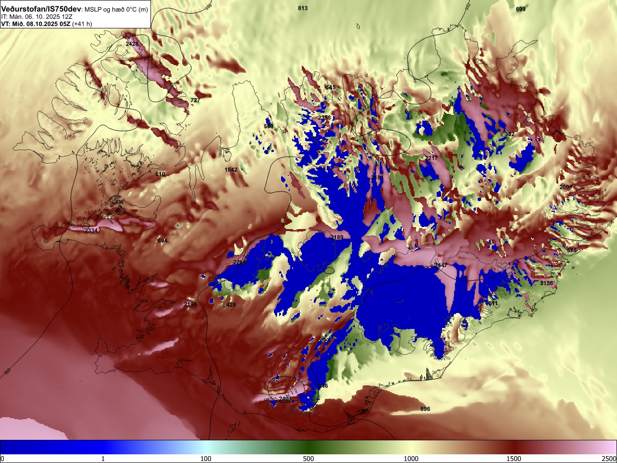Click the 2407 value on the map
Screen dimensions: 617x463
tap(285, 399)
